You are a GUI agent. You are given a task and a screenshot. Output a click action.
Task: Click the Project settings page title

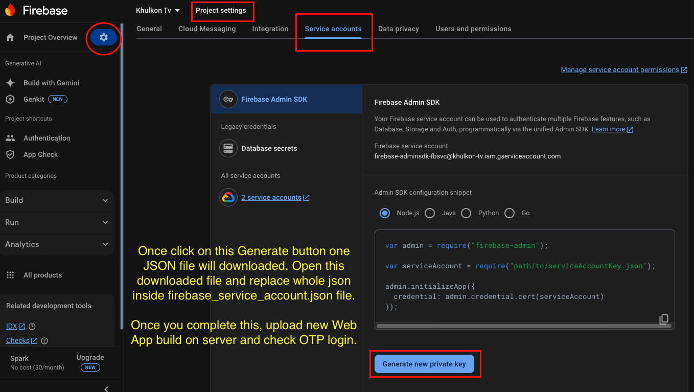(221, 10)
